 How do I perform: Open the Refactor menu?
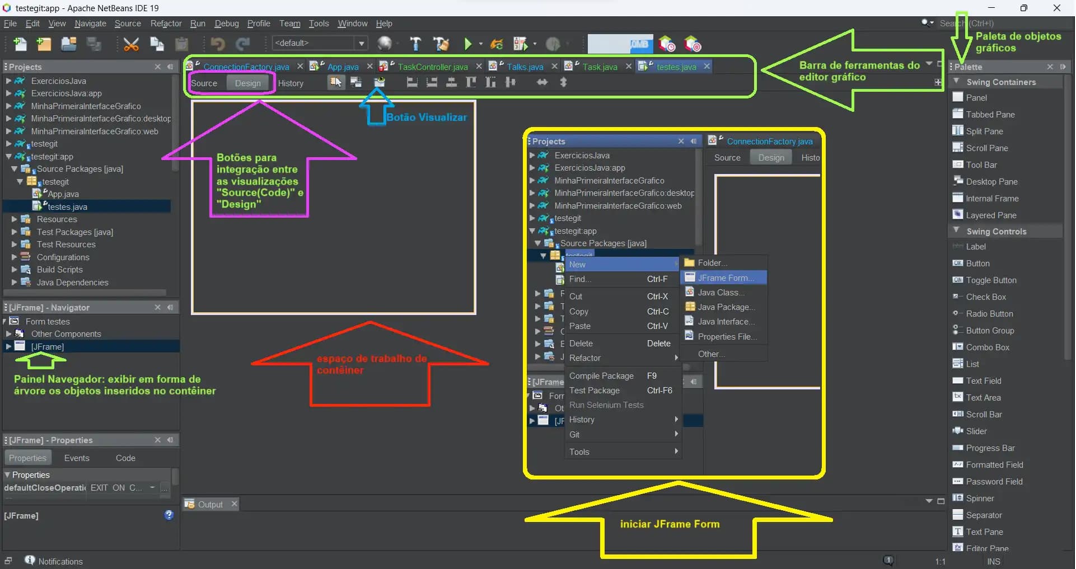click(166, 23)
